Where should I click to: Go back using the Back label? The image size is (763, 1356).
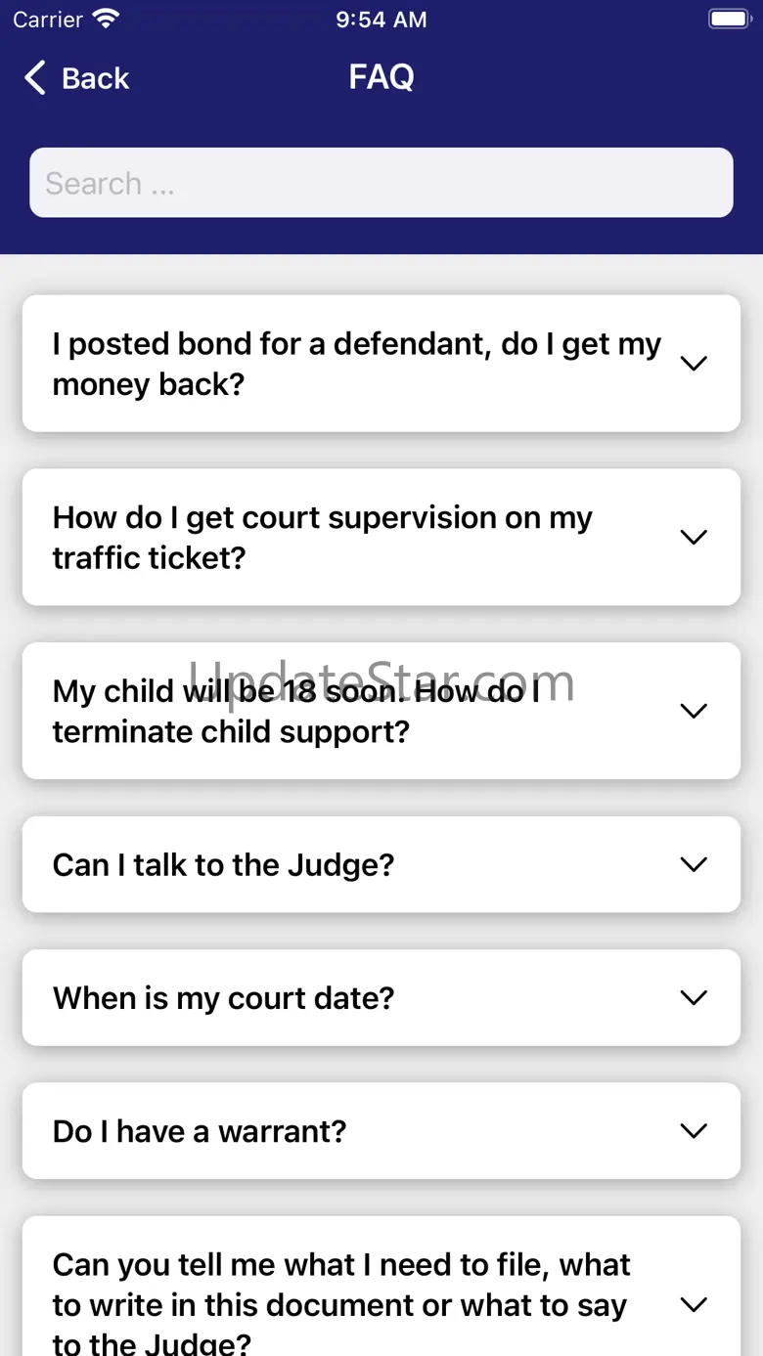[95, 78]
